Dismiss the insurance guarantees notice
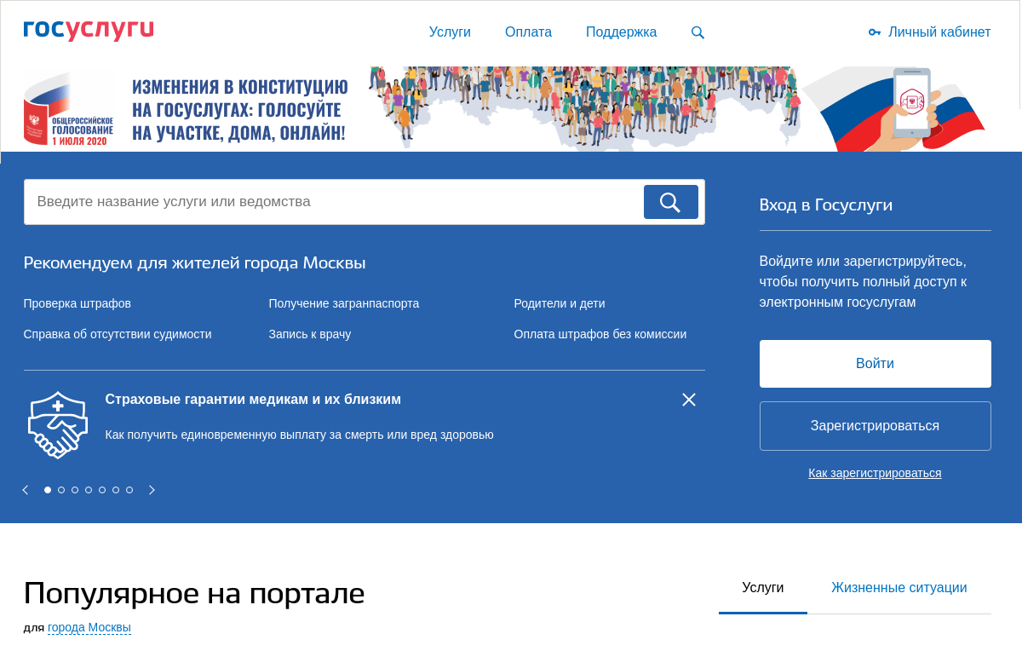Viewport: 1022px width, 651px height. pyautogui.click(x=689, y=400)
